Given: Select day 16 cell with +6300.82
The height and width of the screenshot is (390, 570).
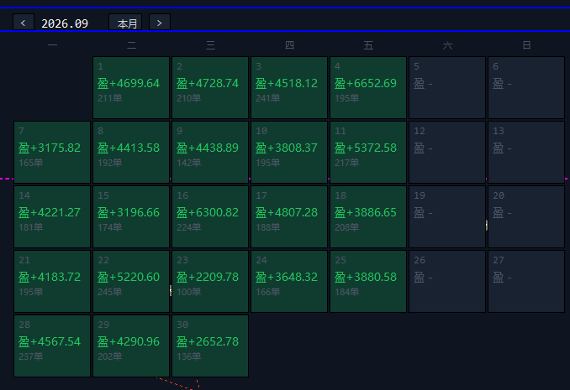Looking at the screenshot, I should click(210, 216).
